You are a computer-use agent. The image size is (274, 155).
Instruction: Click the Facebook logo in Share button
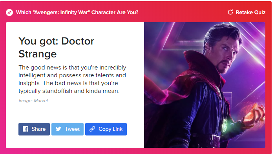tap(26, 129)
